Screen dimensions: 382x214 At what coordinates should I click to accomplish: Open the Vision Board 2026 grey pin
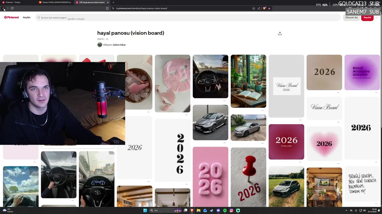click(286, 86)
